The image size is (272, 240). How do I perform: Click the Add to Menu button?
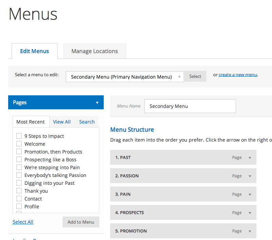click(81, 222)
